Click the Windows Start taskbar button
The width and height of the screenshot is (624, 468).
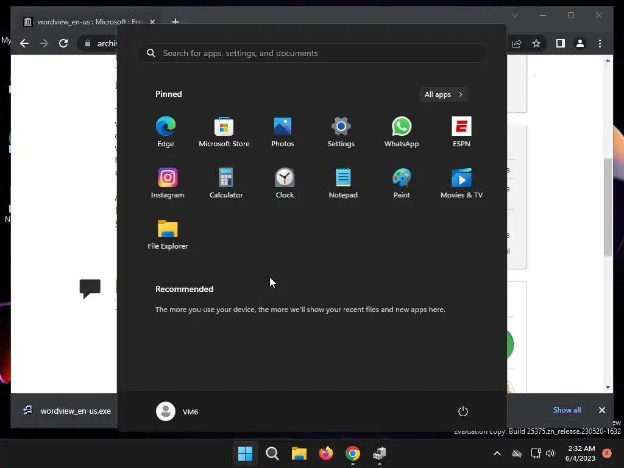click(245, 453)
